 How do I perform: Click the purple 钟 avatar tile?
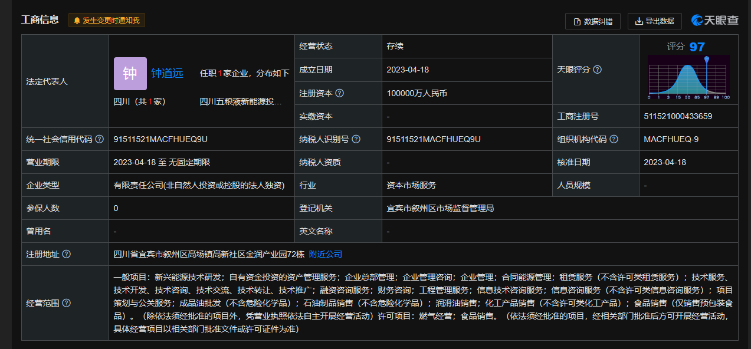coord(130,74)
